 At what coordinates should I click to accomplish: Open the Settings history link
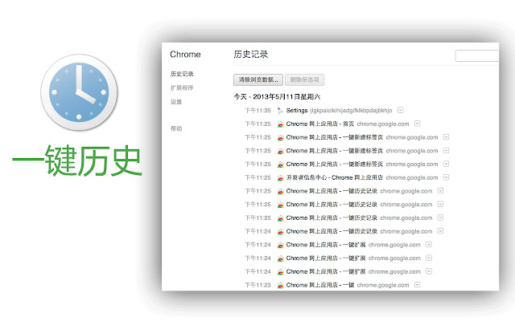(x=297, y=111)
